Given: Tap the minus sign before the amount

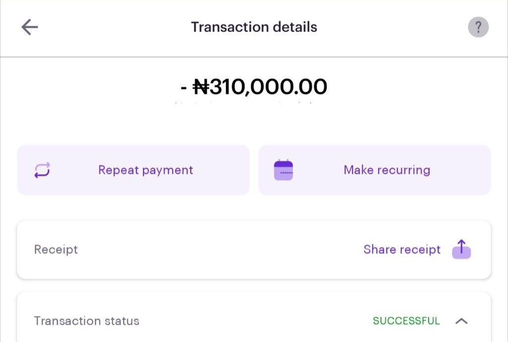Looking at the screenshot, I should 184,88.
